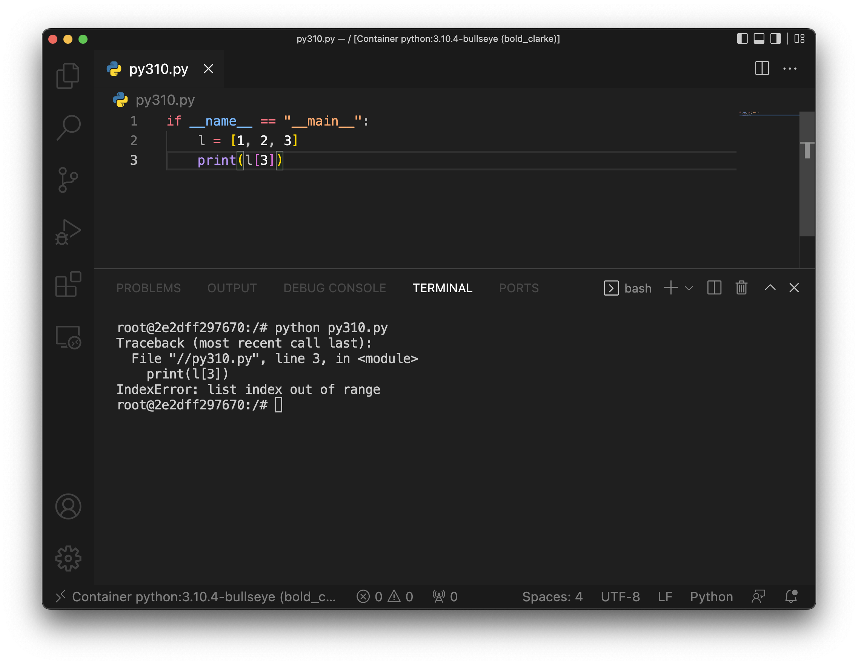Switch to the DEBUG CONSOLE tab

click(x=335, y=288)
